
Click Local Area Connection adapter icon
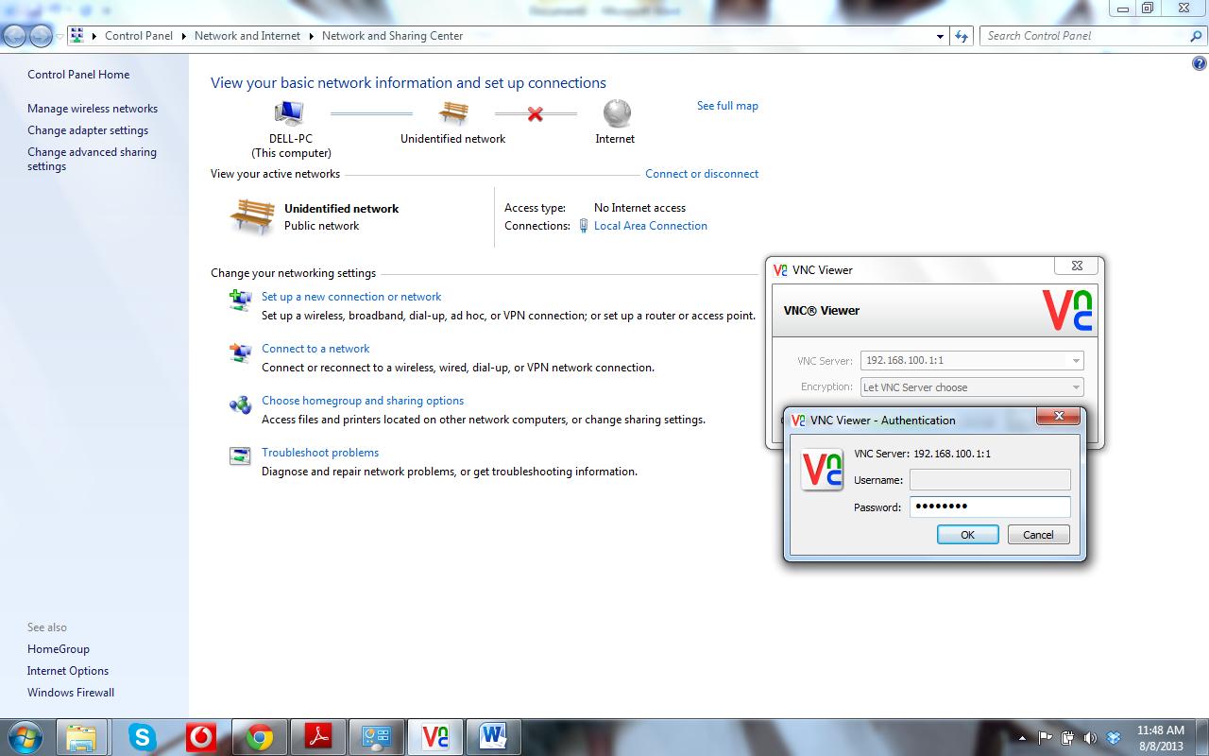(x=584, y=226)
